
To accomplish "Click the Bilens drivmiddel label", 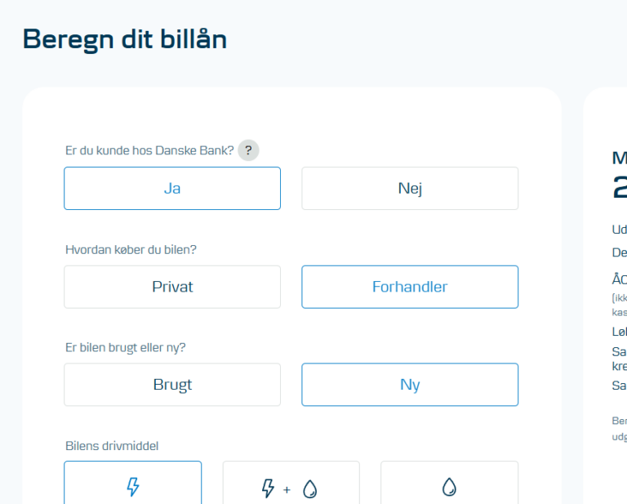I will coord(112,446).
